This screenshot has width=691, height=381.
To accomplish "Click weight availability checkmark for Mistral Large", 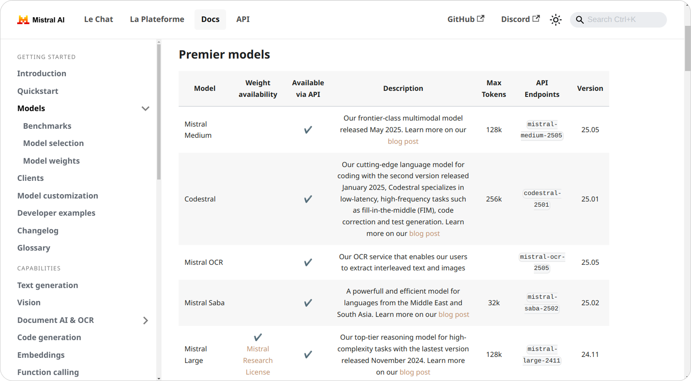I will [x=258, y=337].
